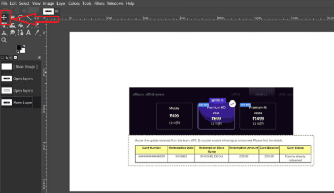Select the Color Picker tool
The height and width of the screenshot is (193, 334).
pyautogui.click(x=37, y=33)
